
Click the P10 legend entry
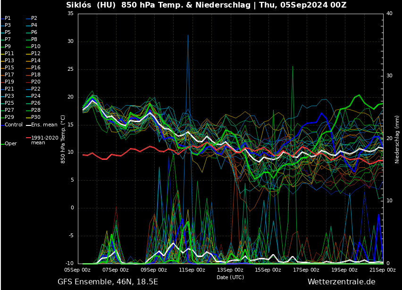pyautogui.click(x=35, y=46)
